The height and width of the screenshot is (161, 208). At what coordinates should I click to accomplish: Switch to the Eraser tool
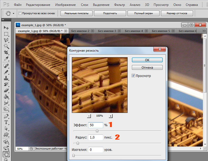(6, 91)
